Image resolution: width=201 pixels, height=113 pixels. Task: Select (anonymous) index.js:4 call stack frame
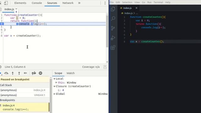(x=24, y=90)
